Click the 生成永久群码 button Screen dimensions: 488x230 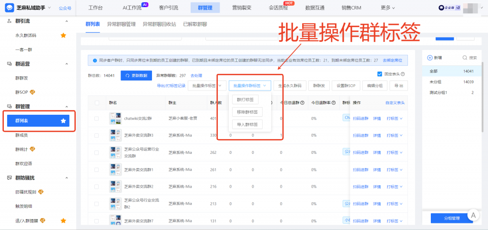point(290,85)
